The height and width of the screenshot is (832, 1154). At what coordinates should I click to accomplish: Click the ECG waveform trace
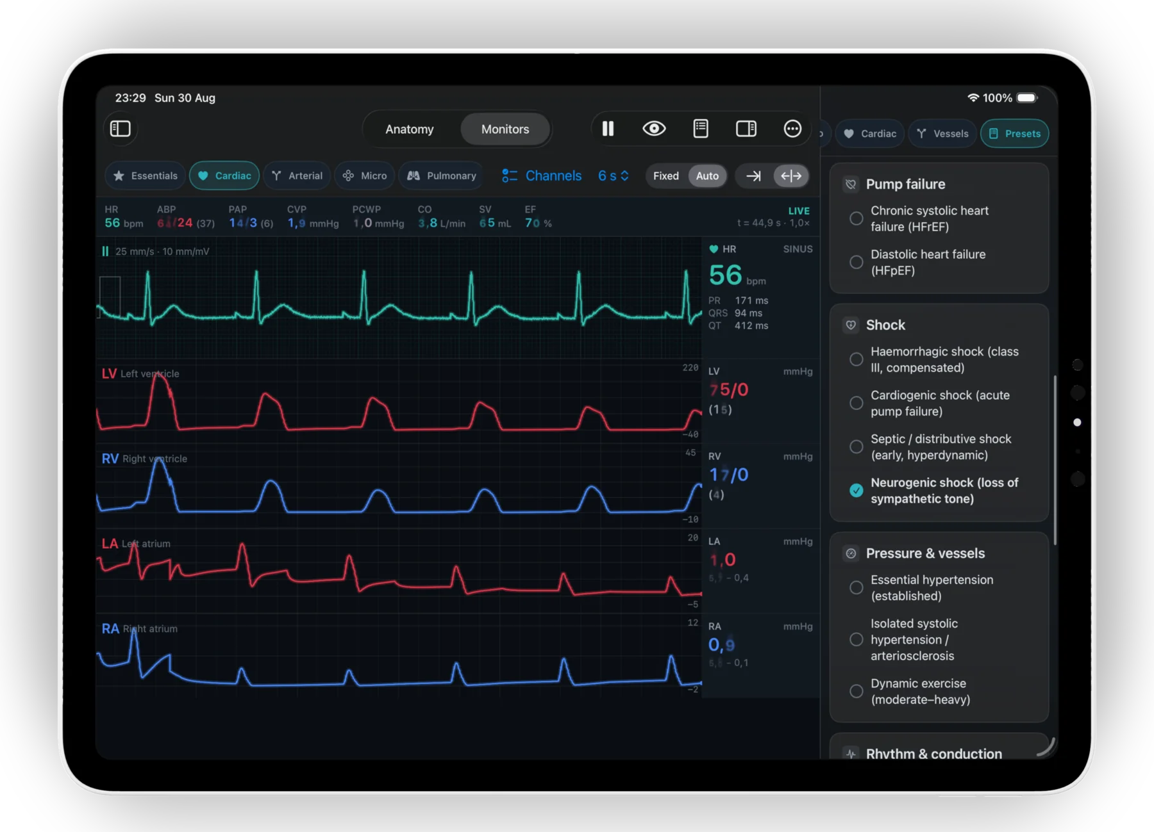coord(399,300)
